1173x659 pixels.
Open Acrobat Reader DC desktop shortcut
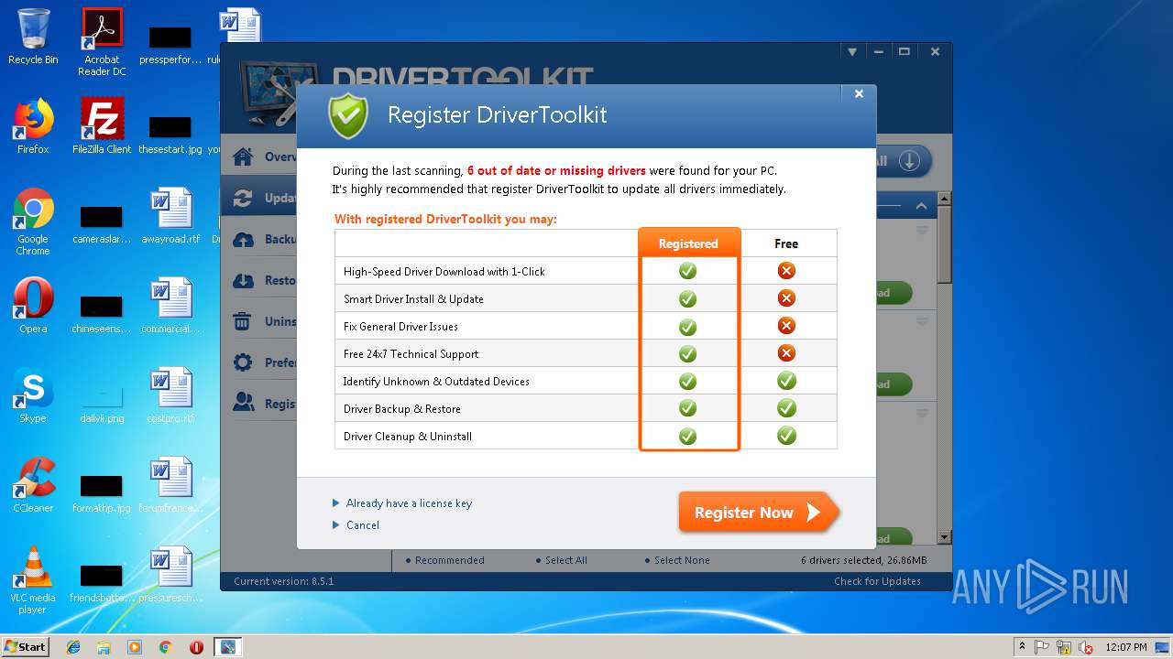tap(102, 43)
